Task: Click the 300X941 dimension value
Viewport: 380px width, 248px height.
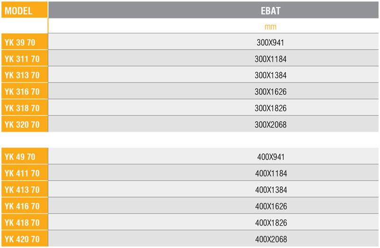Action: [x=270, y=42]
